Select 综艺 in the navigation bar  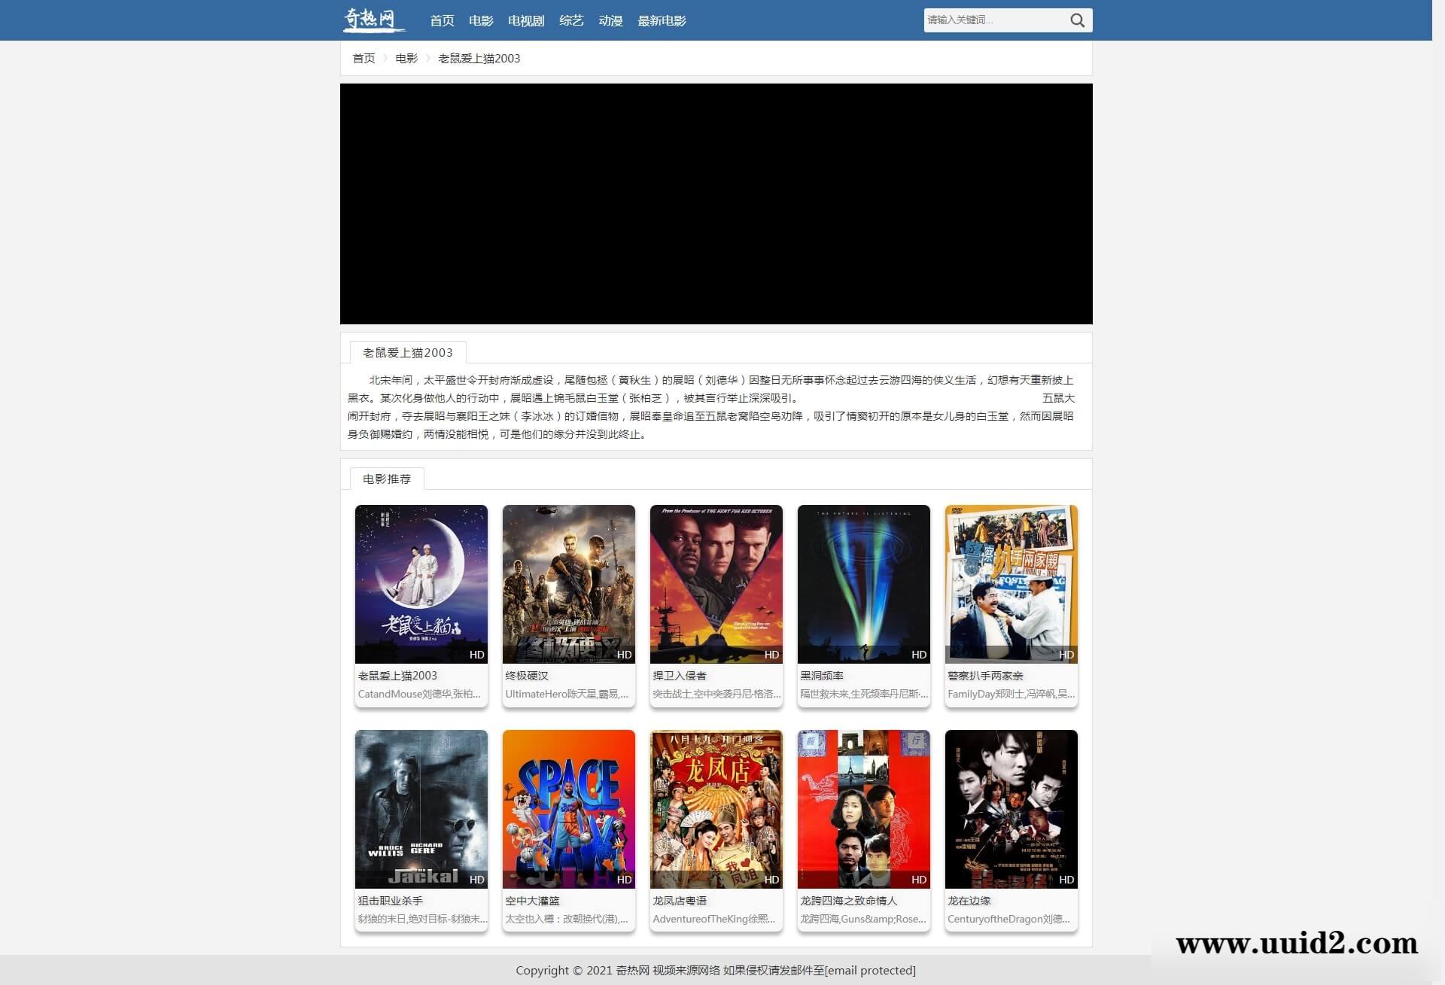pyautogui.click(x=571, y=21)
